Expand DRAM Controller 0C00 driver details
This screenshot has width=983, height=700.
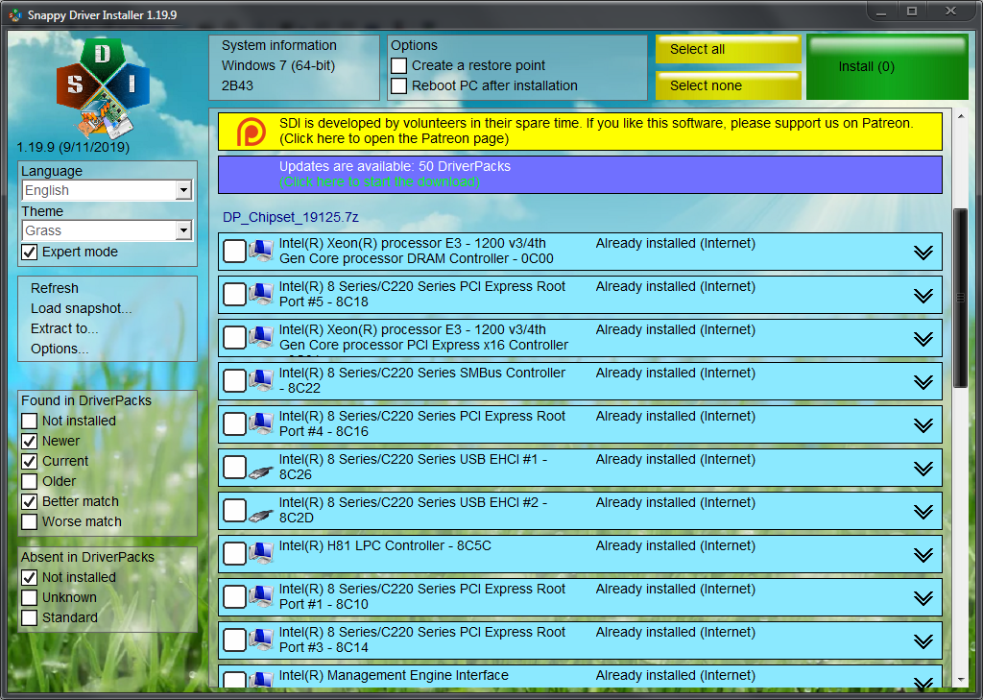923,253
